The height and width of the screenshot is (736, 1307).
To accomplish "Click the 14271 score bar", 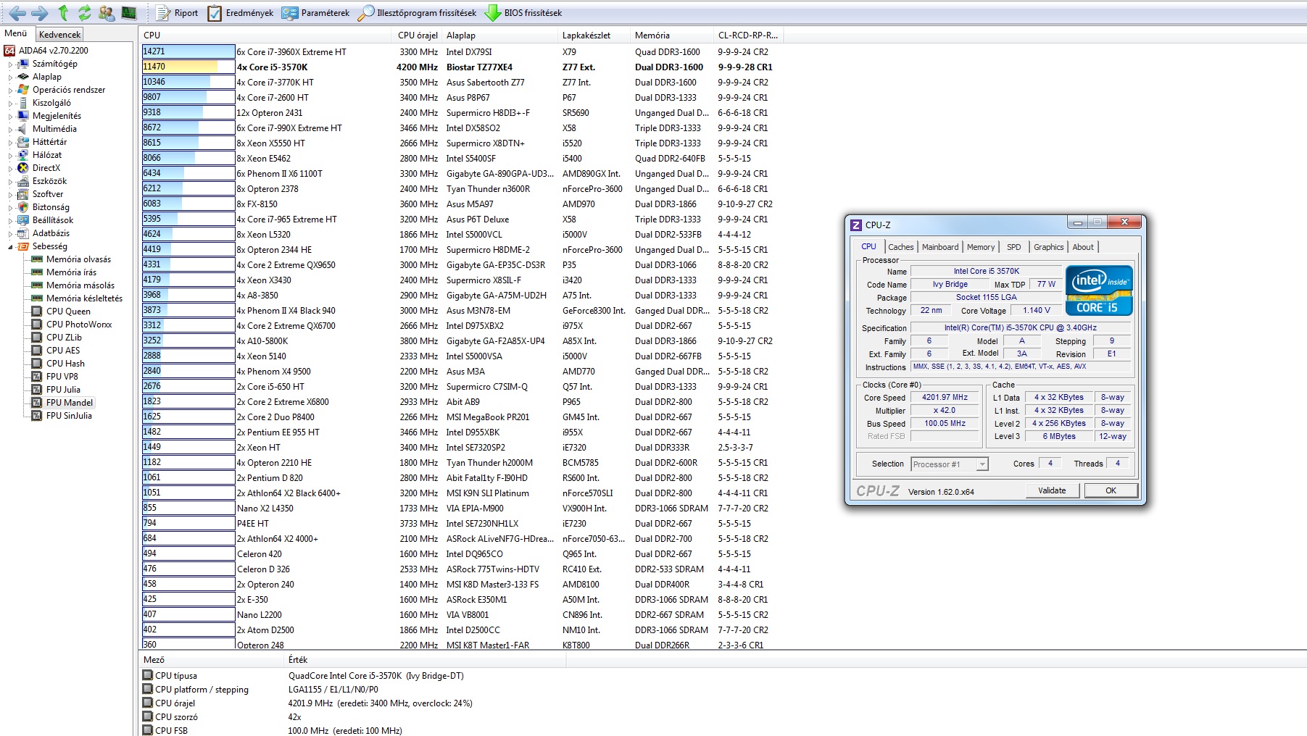I will (188, 51).
